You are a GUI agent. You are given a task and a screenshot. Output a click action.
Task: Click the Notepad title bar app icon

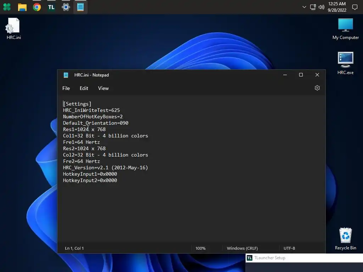pos(66,75)
